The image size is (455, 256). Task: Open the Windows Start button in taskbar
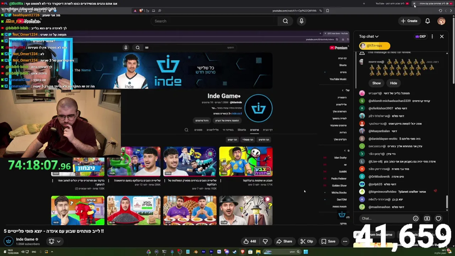coord(306,252)
